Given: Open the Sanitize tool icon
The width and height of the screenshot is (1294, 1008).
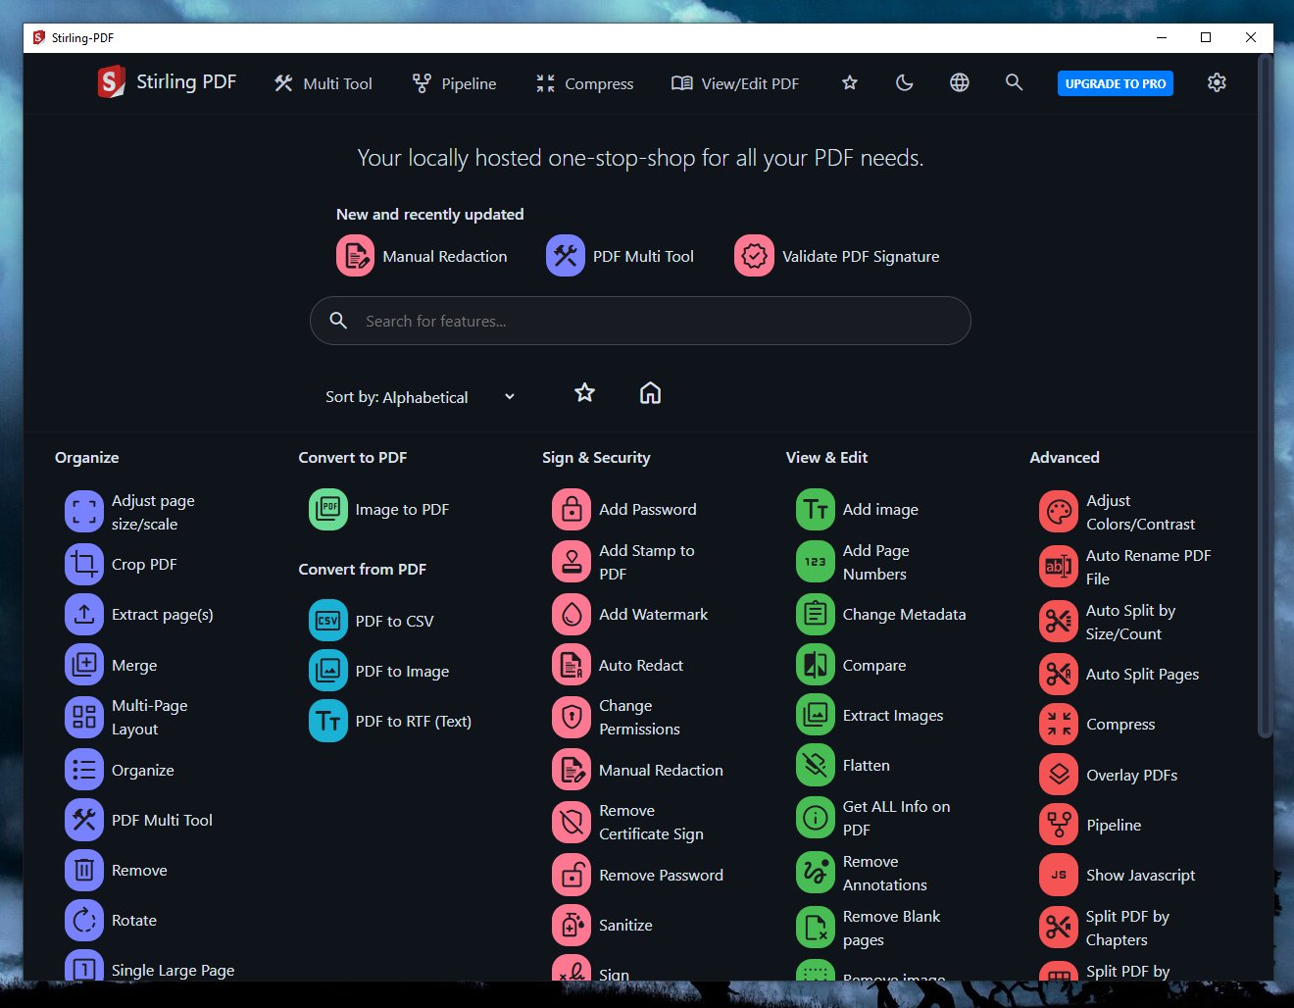Looking at the screenshot, I should click(572, 925).
